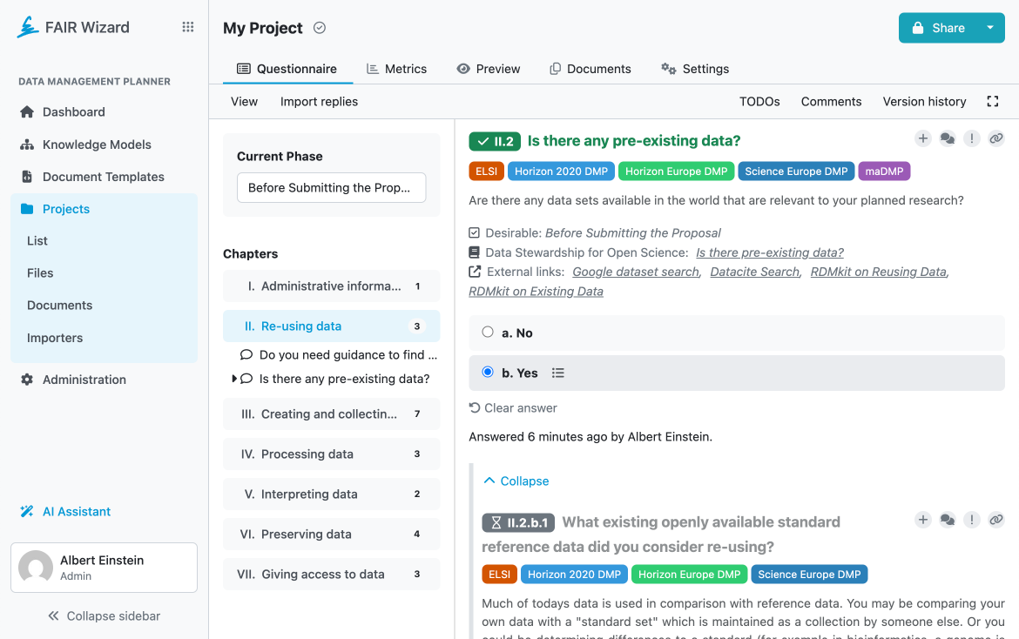Switch to the Metrics tab
The height and width of the screenshot is (639, 1019).
point(396,69)
